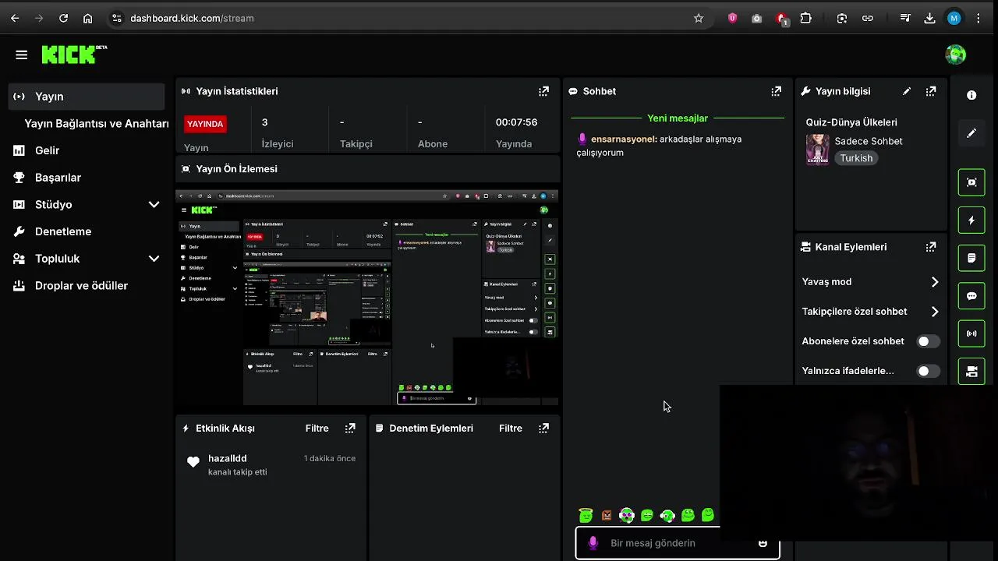Toggle the chat bubble widget icon
998x561 pixels.
pos(971,296)
